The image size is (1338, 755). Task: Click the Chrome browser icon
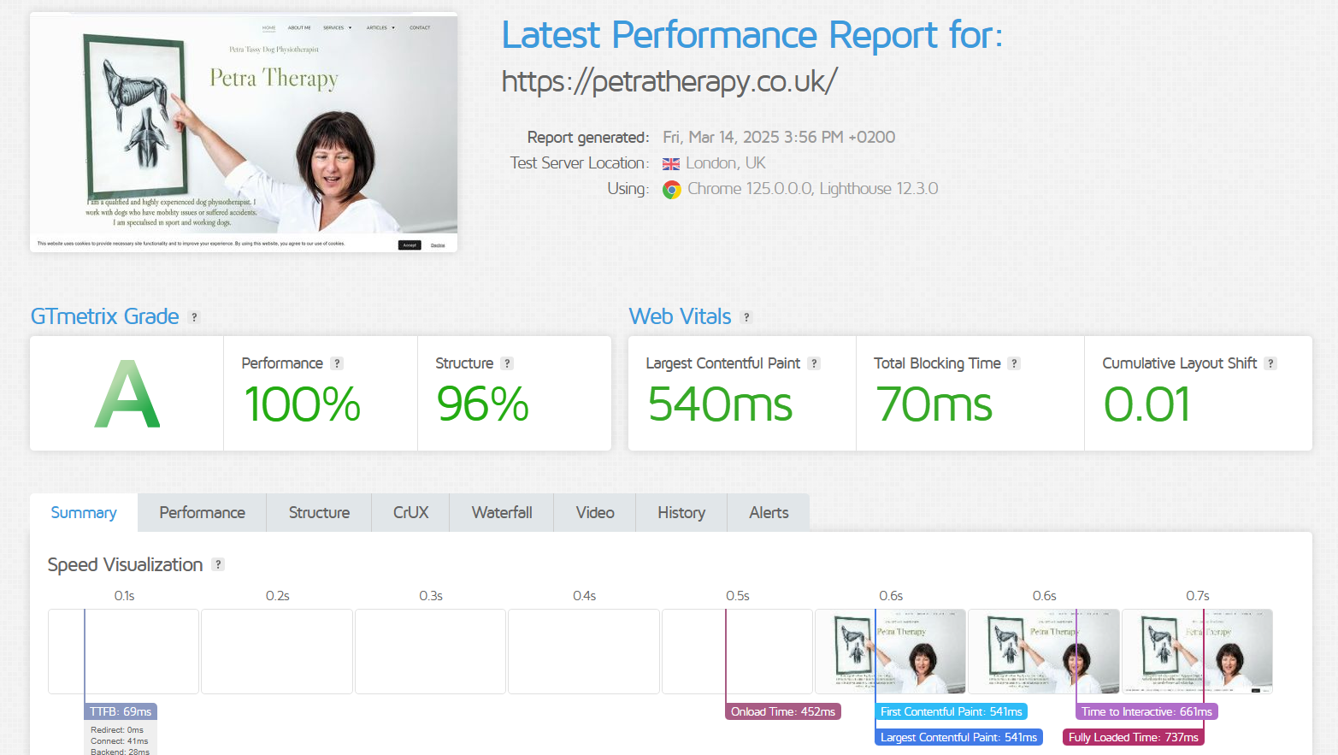click(x=672, y=190)
